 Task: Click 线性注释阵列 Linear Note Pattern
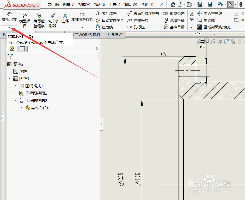(x=82, y=17)
